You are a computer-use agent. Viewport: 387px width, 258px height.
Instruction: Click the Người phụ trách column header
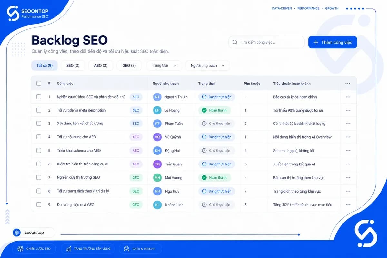click(x=165, y=84)
